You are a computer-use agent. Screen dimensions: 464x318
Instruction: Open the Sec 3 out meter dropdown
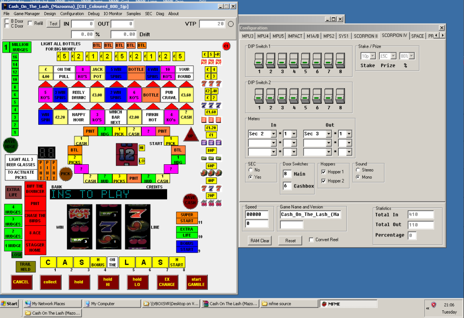coord(328,134)
